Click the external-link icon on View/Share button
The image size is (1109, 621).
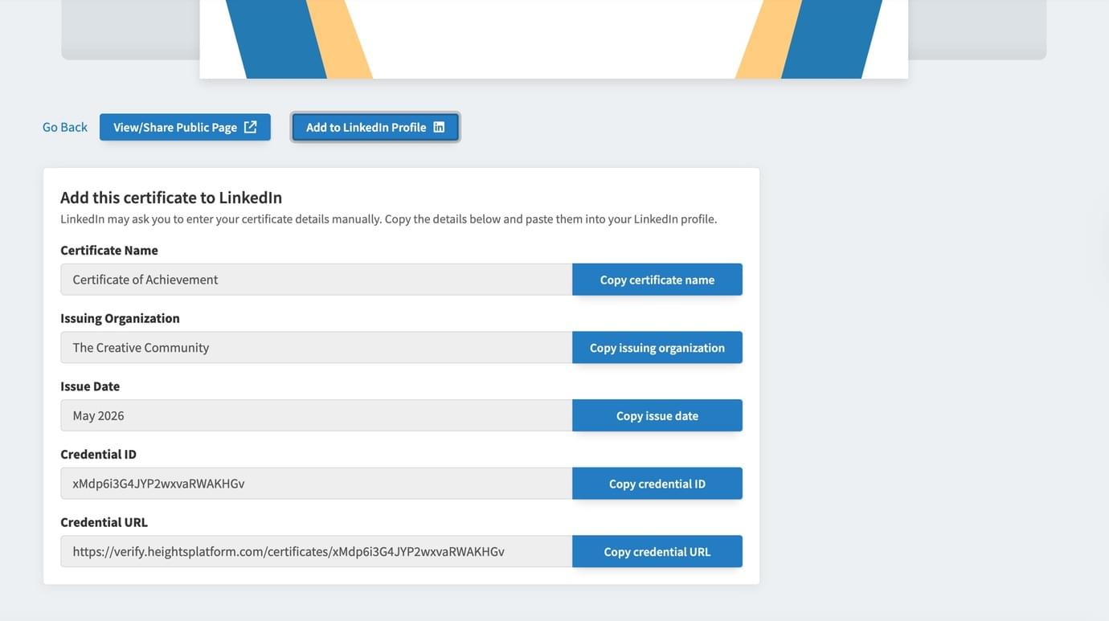pos(250,127)
